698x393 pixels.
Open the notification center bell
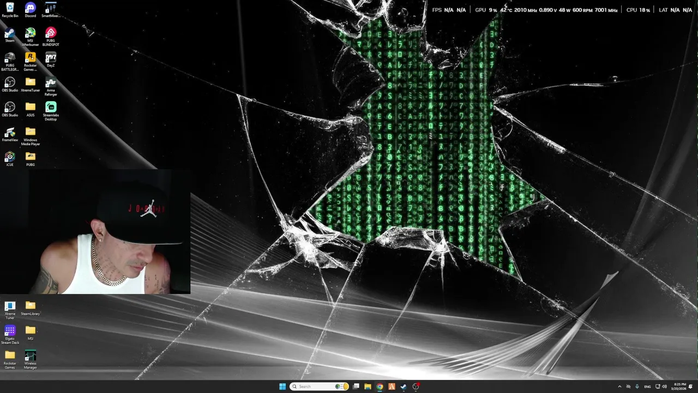691,386
